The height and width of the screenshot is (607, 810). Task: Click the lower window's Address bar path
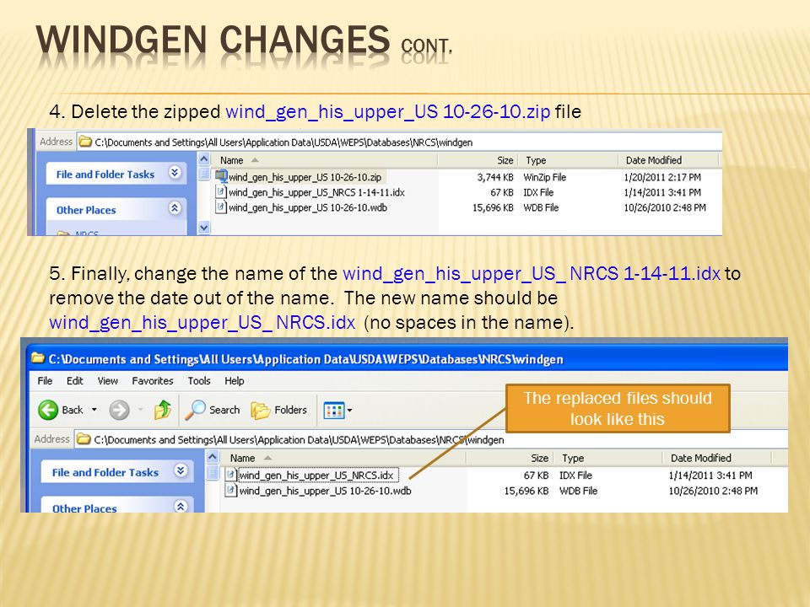299,440
